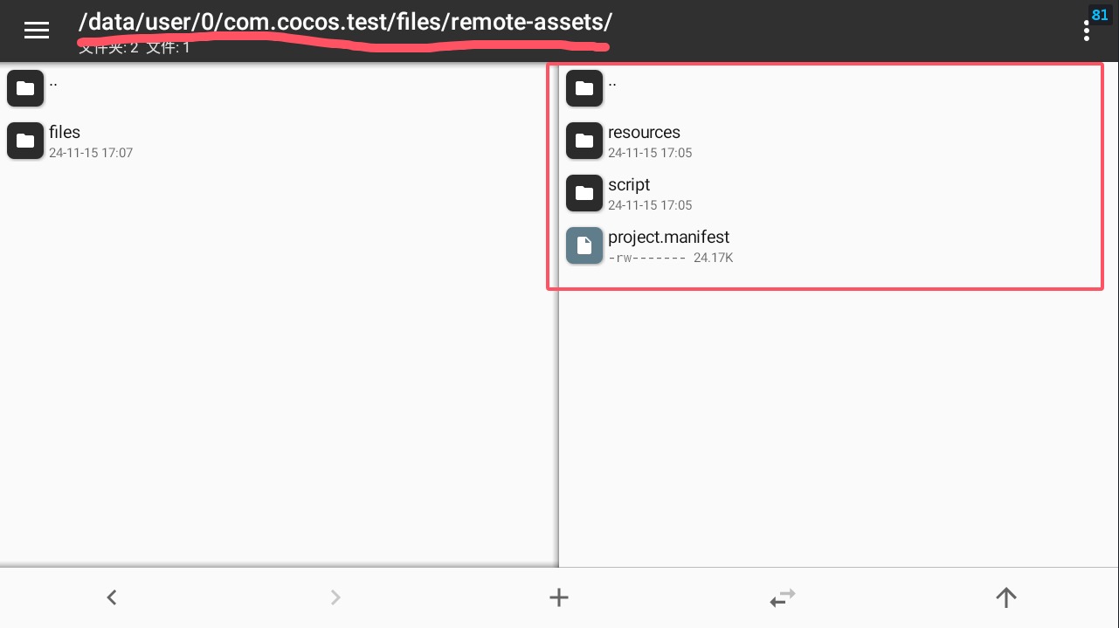Click the project.manifest file icon
This screenshot has width=1119, height=628.
[584, 245]
